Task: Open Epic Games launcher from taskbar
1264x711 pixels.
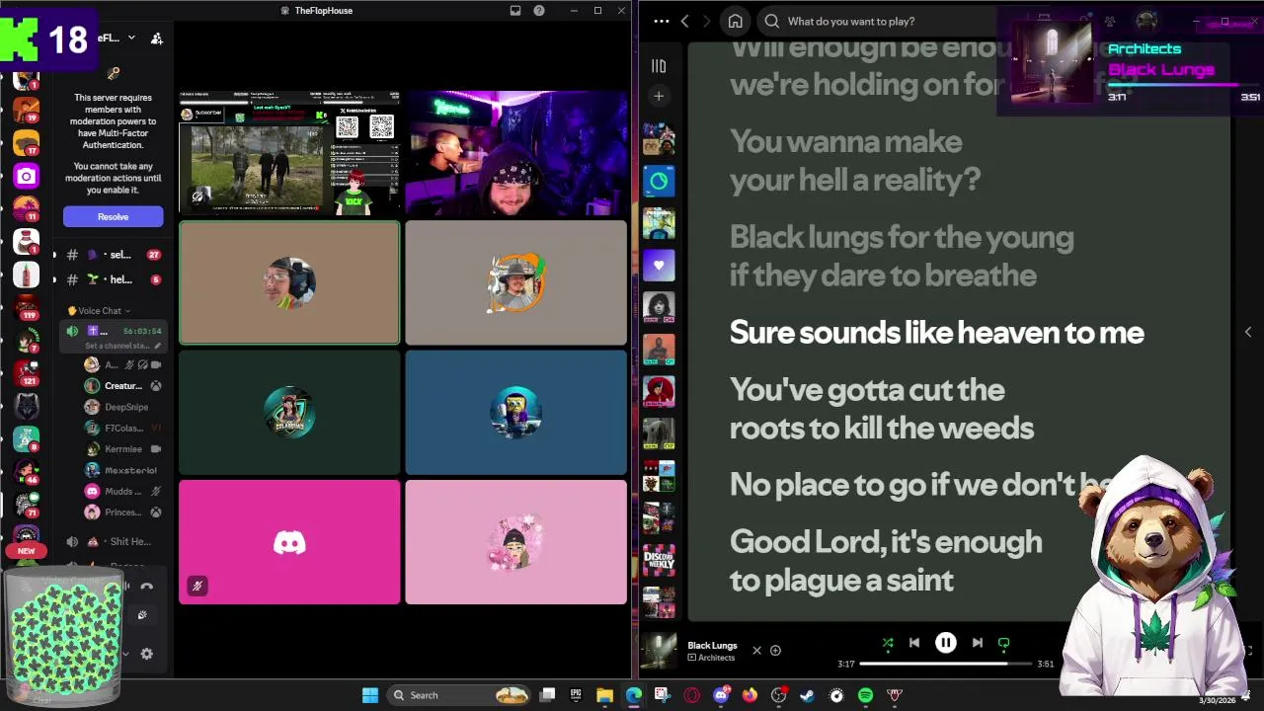Action: point(576,695)
